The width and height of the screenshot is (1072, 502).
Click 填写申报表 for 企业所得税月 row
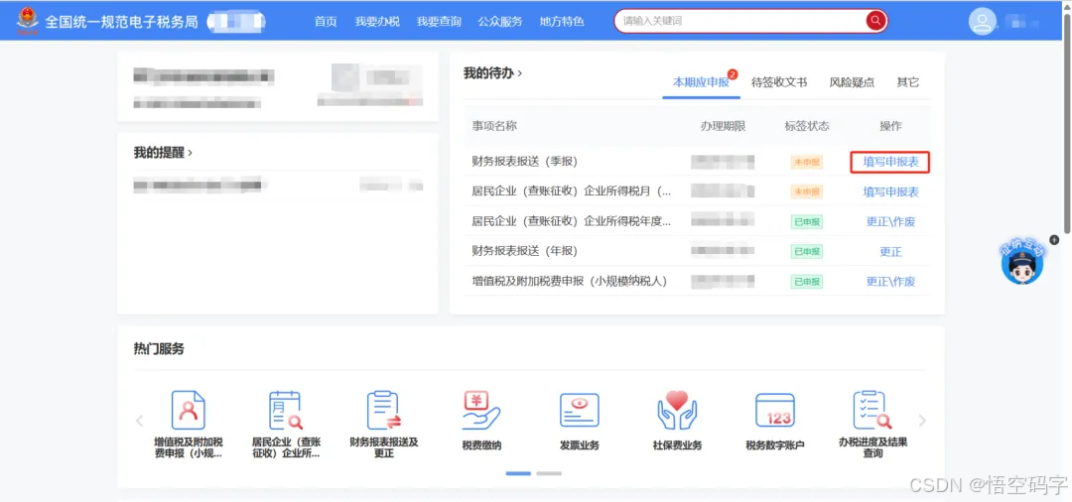point(890,191)
